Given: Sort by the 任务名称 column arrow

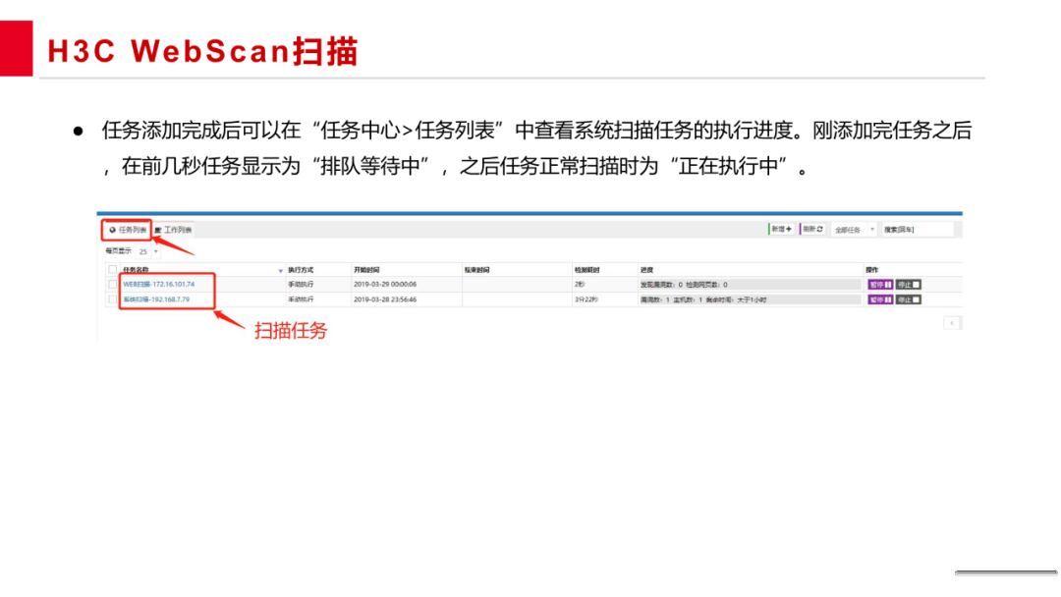Looking at the screenshot, I should pyautogui.click(x=280, y=270).
